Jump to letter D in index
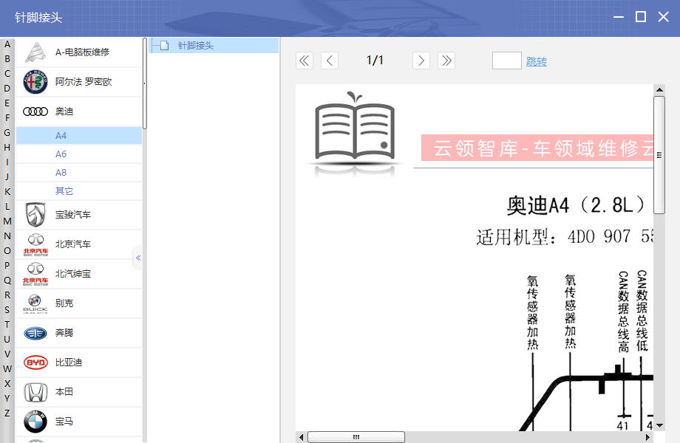The height and width of the screenshot is (443, 680). click(x=7, y=89)
